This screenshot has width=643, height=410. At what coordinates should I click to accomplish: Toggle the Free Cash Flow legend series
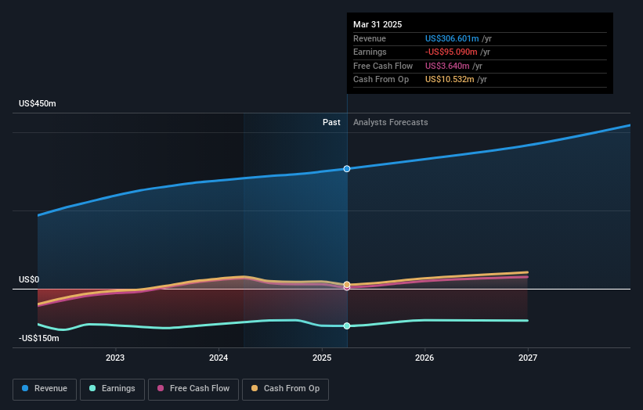coord(193,389)
